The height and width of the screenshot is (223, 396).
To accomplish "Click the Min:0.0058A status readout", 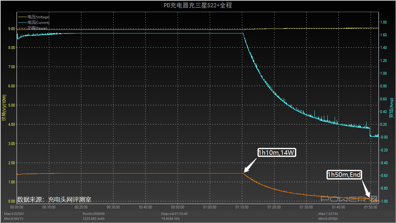I will (328, 219).
